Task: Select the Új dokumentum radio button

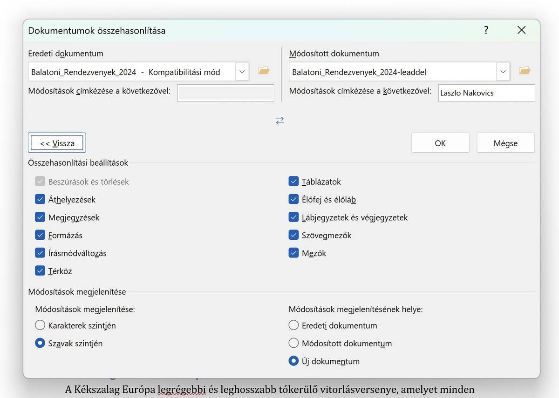Action: [293, 361]
